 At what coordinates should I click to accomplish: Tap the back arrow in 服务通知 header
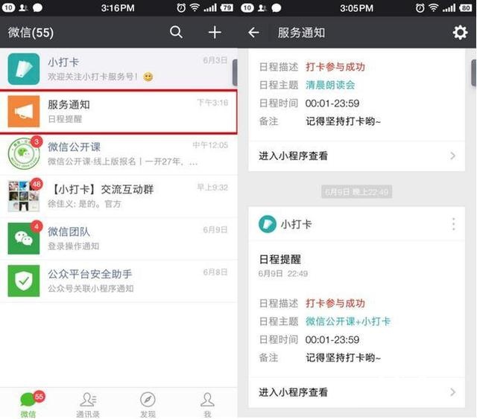(x=254, y=33)
